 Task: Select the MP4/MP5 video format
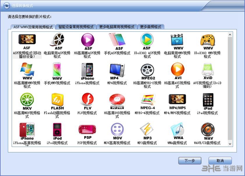point(177,104)
